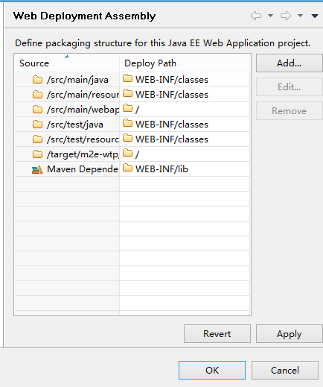The height and width of the screenshot is (387, 323).
Task: Open the view menu triangle
Action: pos(315,16)
